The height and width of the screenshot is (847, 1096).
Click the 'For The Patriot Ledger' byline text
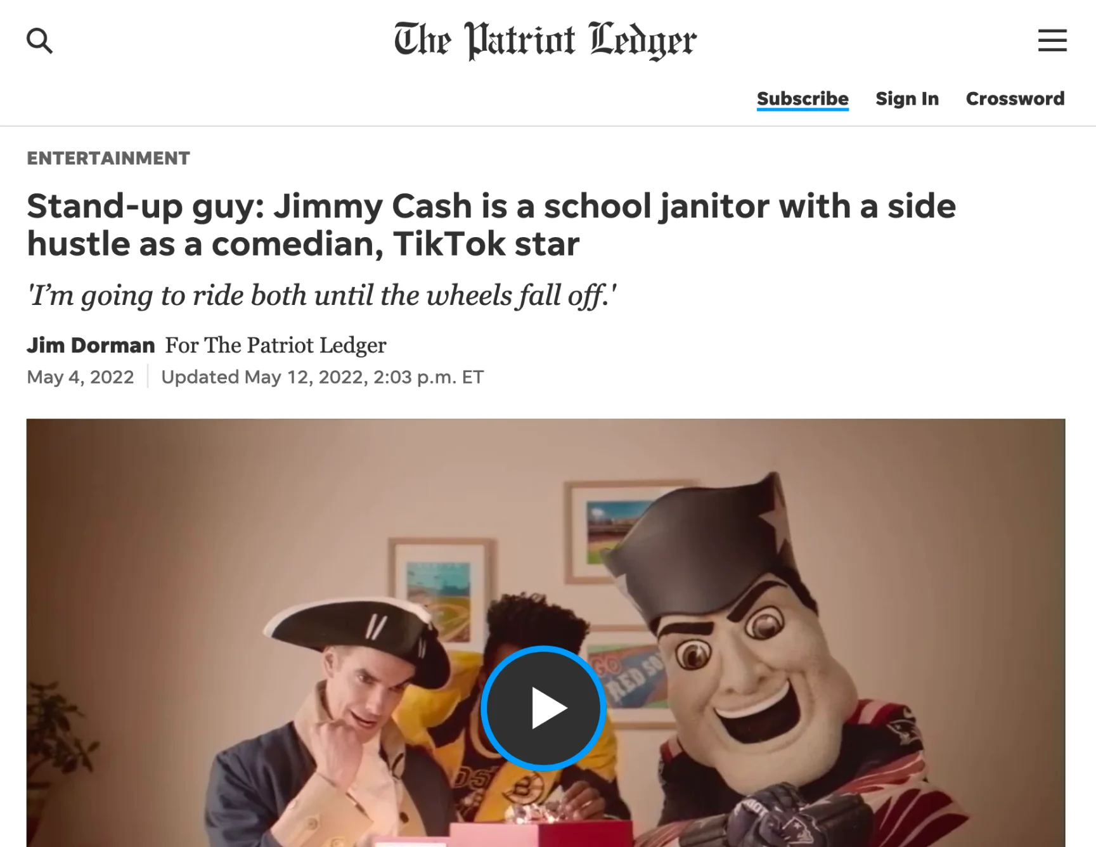pos(276,345)
